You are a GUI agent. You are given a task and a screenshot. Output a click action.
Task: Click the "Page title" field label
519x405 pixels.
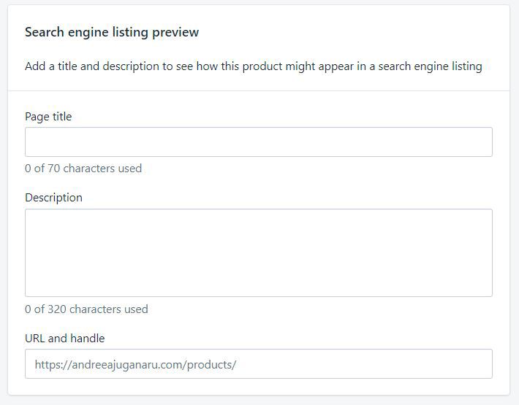point(48,116)
